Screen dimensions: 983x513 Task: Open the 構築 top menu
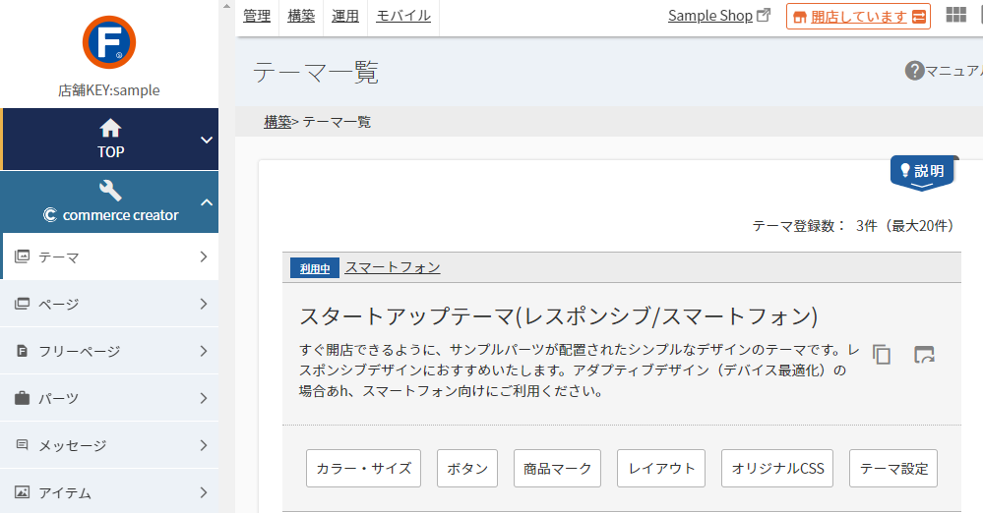click(x=301, y=16)
